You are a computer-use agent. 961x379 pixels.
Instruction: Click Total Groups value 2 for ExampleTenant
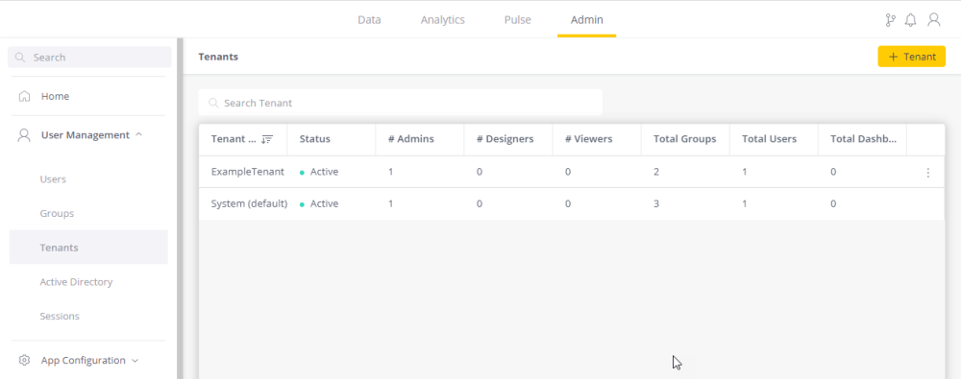coord(656,172)
